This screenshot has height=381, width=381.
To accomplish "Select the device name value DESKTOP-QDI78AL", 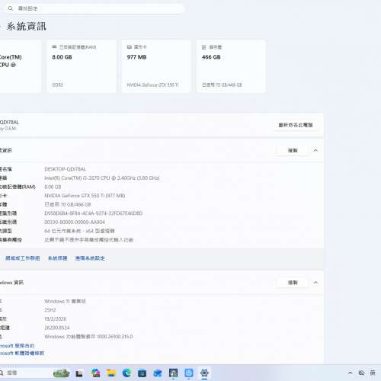I will (x=66, y=169).
